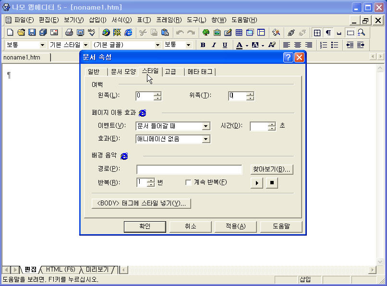The height and width of the screenshot is (286, 387).
Task: Toggle paragraph marks display in toolbar
Action: point(328,33)
